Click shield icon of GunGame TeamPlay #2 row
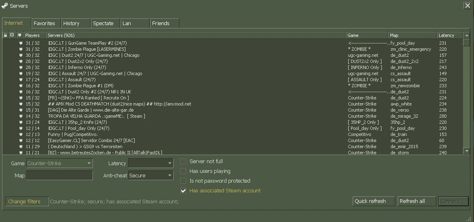This screenshot has width=474, height=222. pos(21,43)
